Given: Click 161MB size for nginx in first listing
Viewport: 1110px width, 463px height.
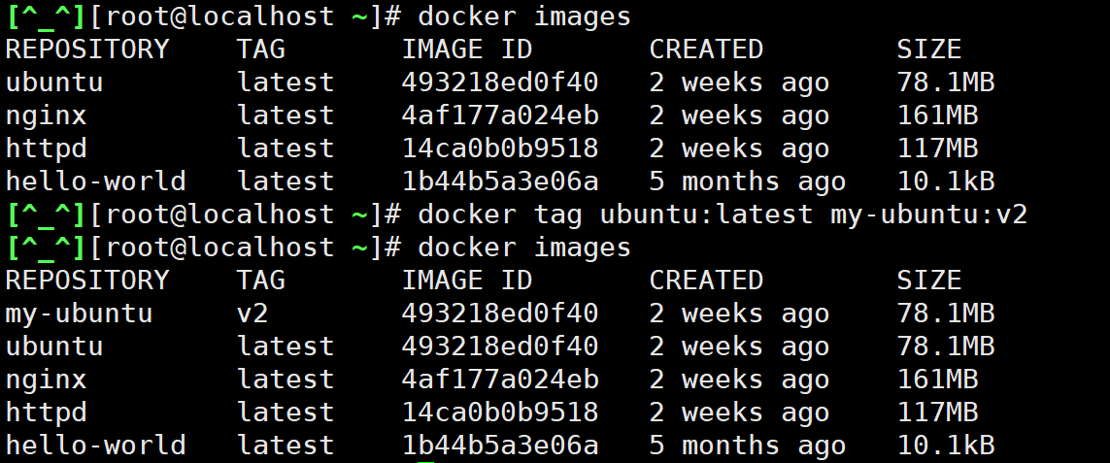Looking at the screenshot, I should tap(937, 116).
